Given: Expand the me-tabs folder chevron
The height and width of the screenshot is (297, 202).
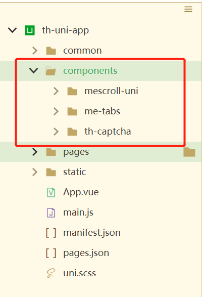Looking at the screenshot, I should click(56, 111).
